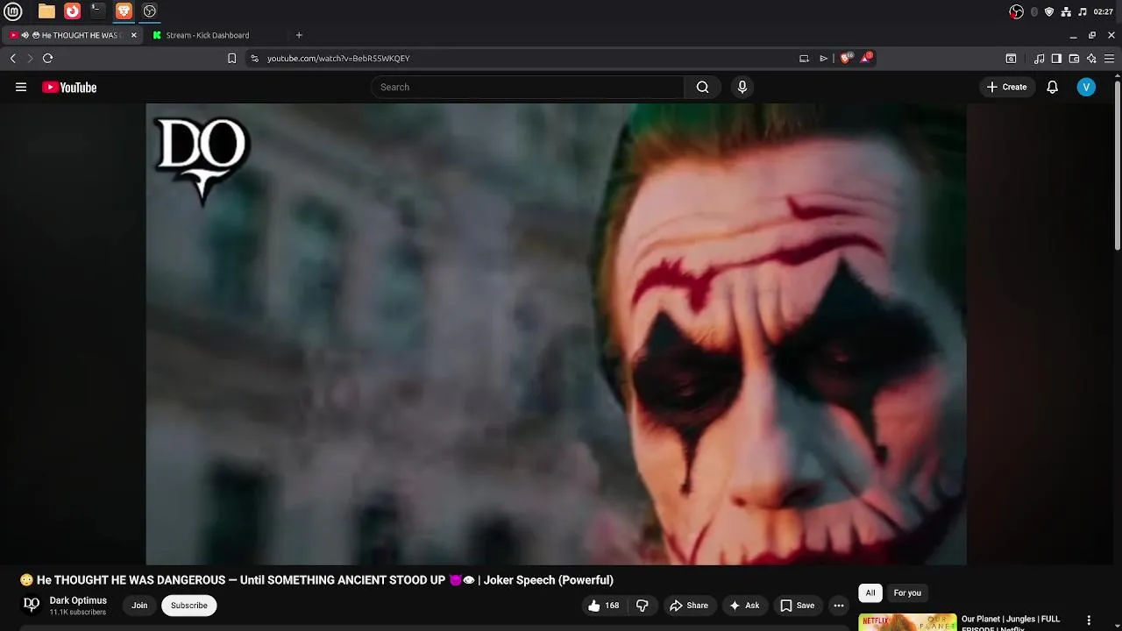Open the Terminal launcher in panel
The width and height of the screenshot is (1122, 631).
(98, 11)
